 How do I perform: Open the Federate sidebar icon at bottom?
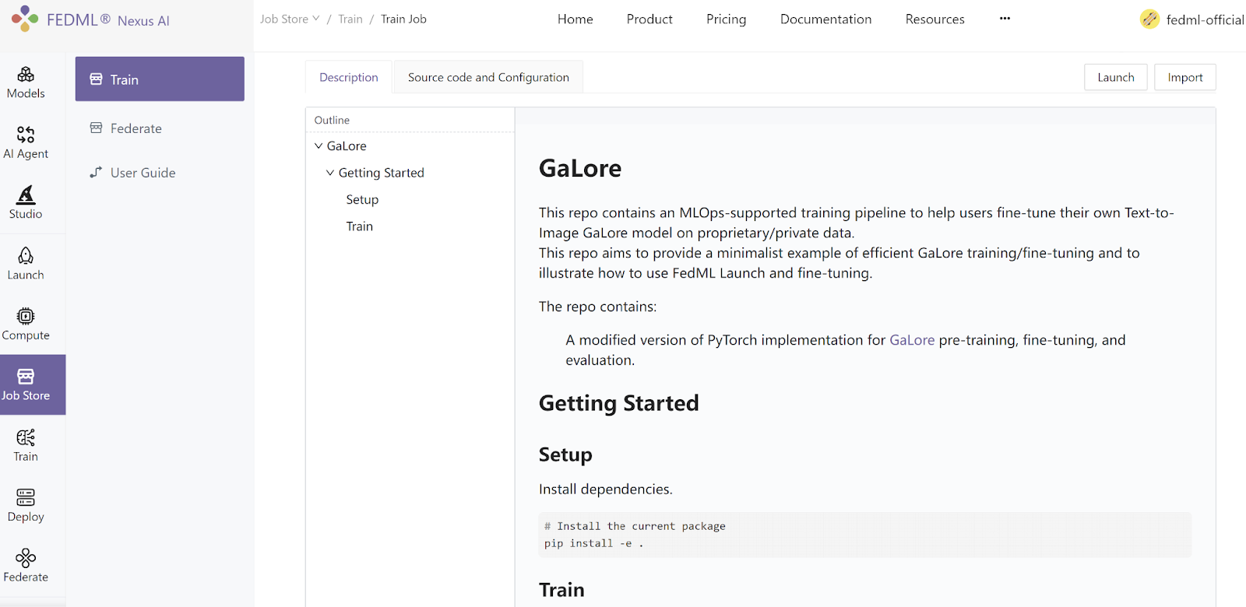26,558
